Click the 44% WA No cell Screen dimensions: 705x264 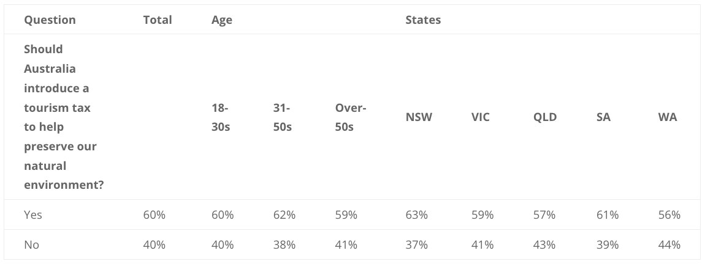pos(669,244)
